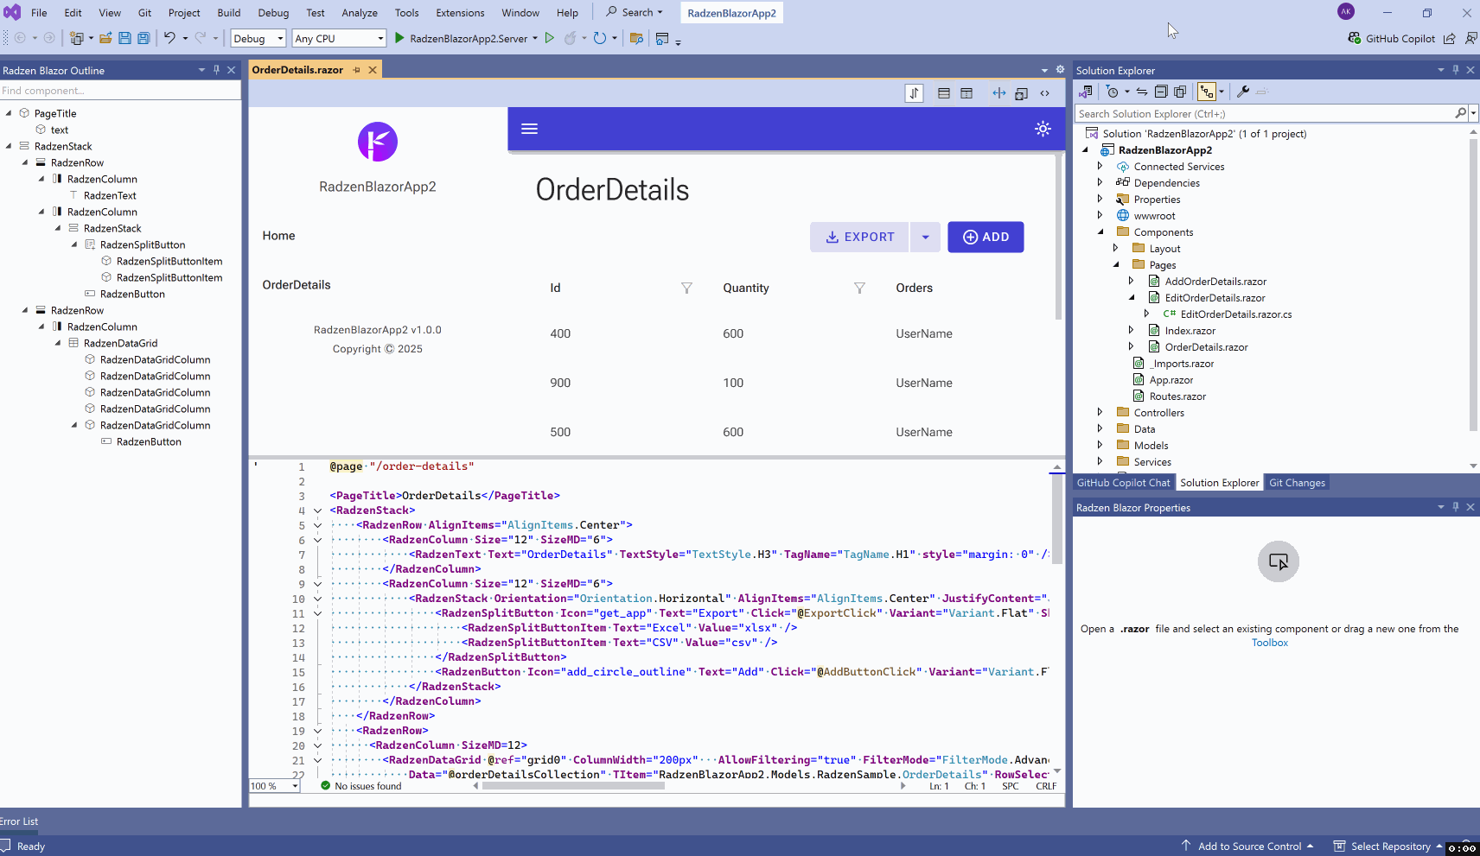This screenshot has height=856, width=1480.
Task: Pin the Radzen Blazor Outline panel
Action: pos(216,70)
